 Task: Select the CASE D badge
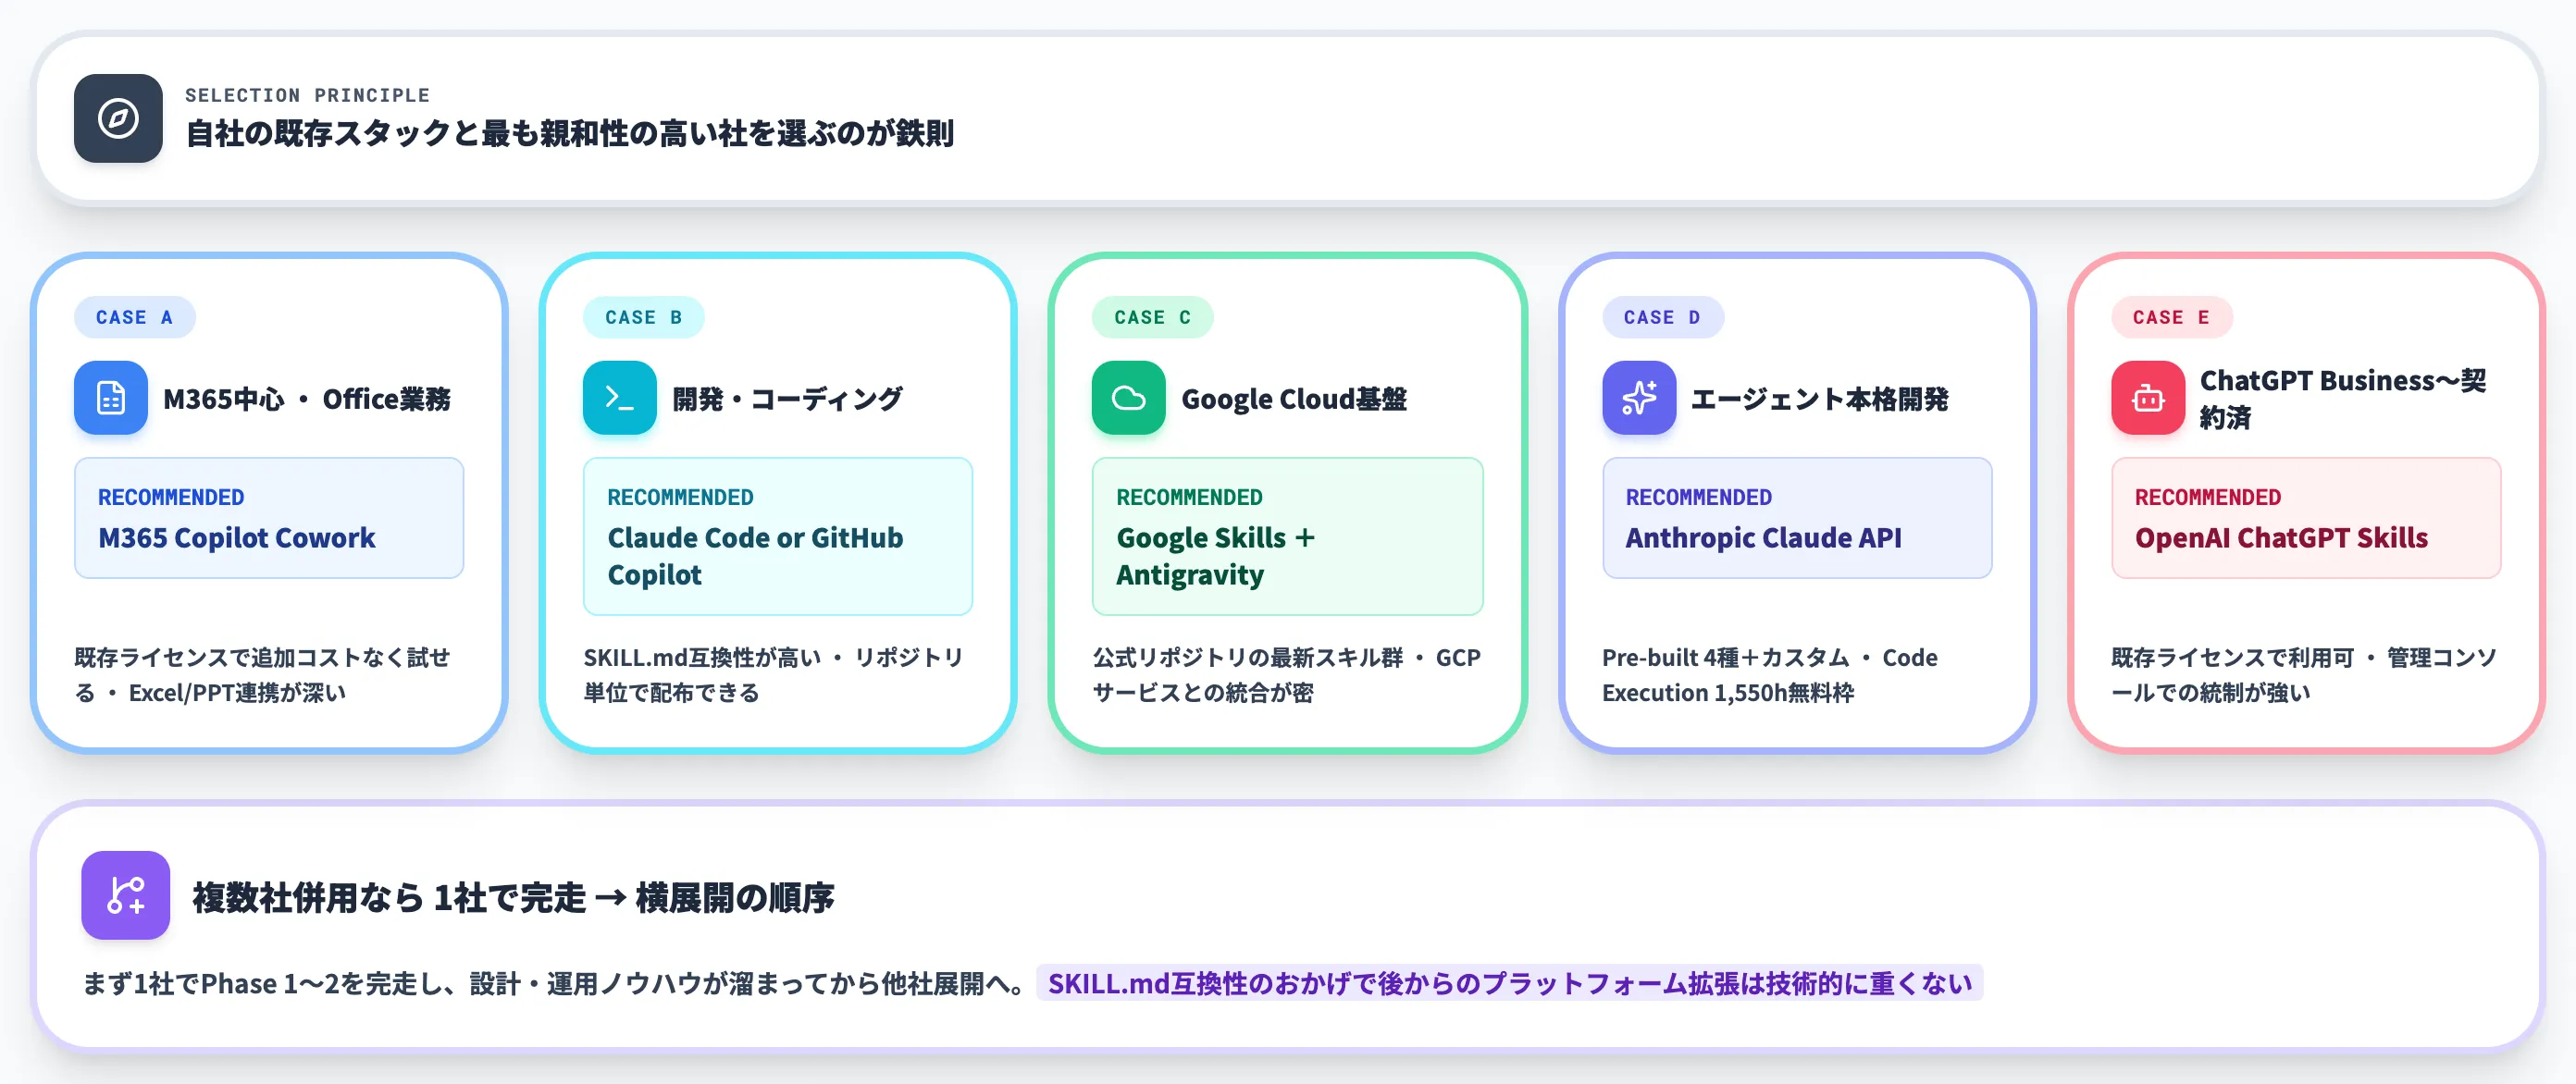[x=1662, y=317]
